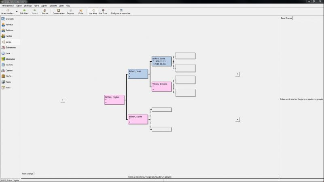Click the right arrow level with Bichon, Jean
Screen dimensions: 324x182
(x=237, y=74)
